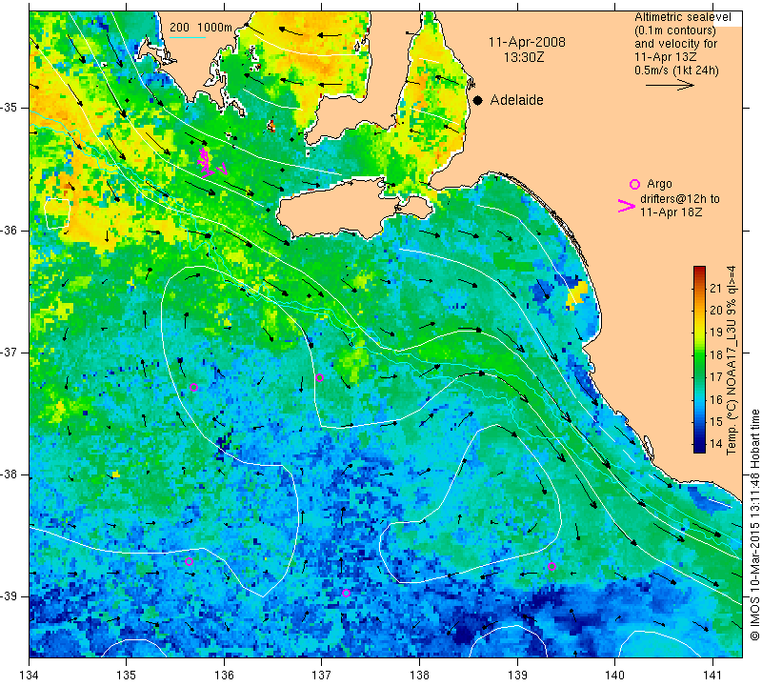Click the latitude axis label -35
The height and width of the screenshot is (686, 762).
pos(10,107)
